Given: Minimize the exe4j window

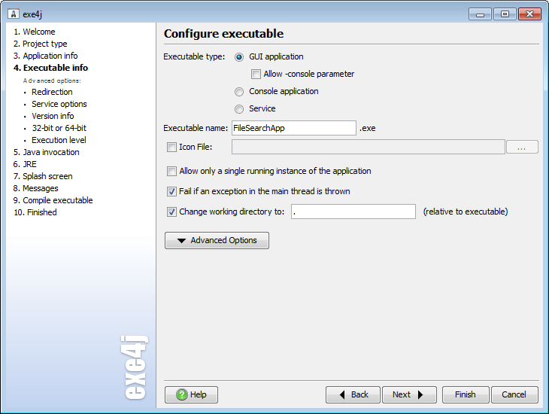Looking at the screenshot, I should 480,14.
